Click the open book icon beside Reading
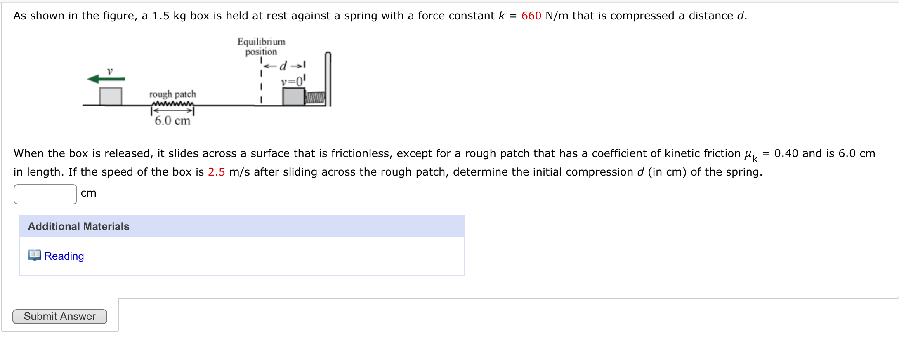Screen dimensions: 899x338 [35, 255]
